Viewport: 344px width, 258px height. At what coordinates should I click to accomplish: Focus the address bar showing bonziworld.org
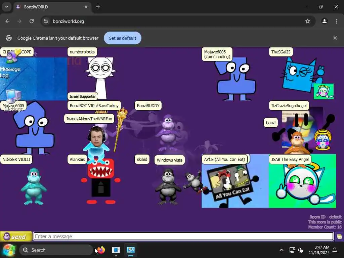pyautogui.click(x=178, y=21)
